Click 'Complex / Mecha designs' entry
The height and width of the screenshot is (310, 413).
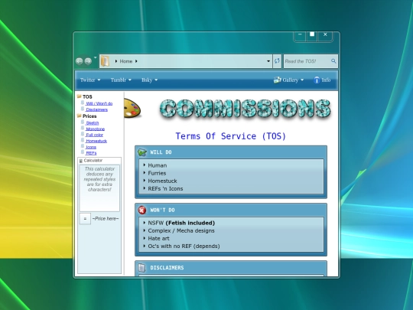coord(181,230)
